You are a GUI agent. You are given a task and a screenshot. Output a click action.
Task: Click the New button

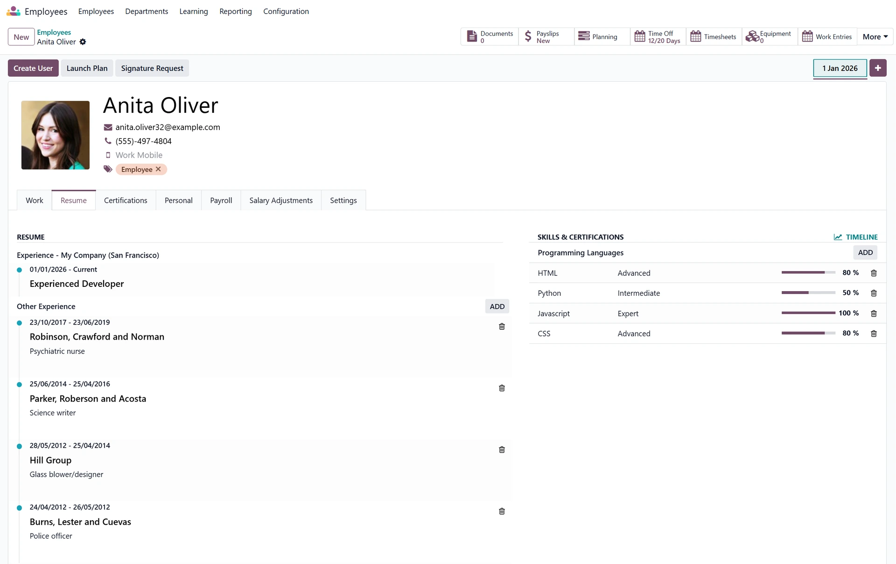pyautogui.click(x=21, y=37)
